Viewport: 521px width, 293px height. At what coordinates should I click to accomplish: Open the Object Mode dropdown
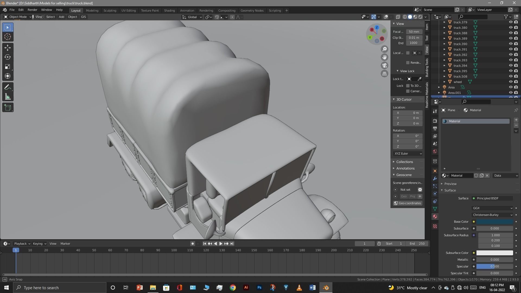pos(18,17)
